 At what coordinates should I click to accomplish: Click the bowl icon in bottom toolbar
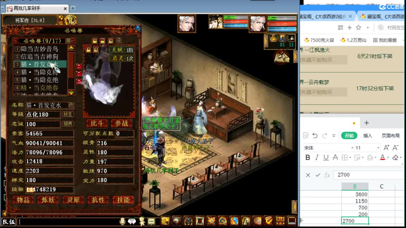click(177, 221)
